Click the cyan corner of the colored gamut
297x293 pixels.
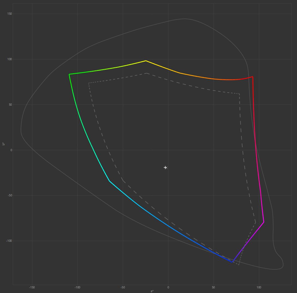(x=109, y=181)
